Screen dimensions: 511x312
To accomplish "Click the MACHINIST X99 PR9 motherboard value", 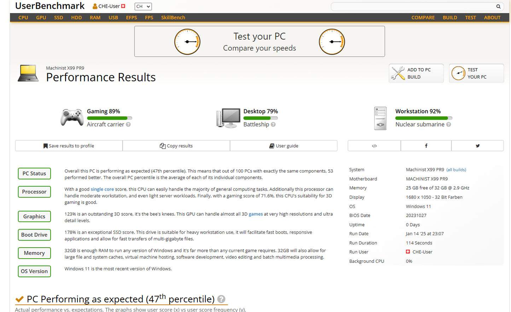I will (427, 179).
